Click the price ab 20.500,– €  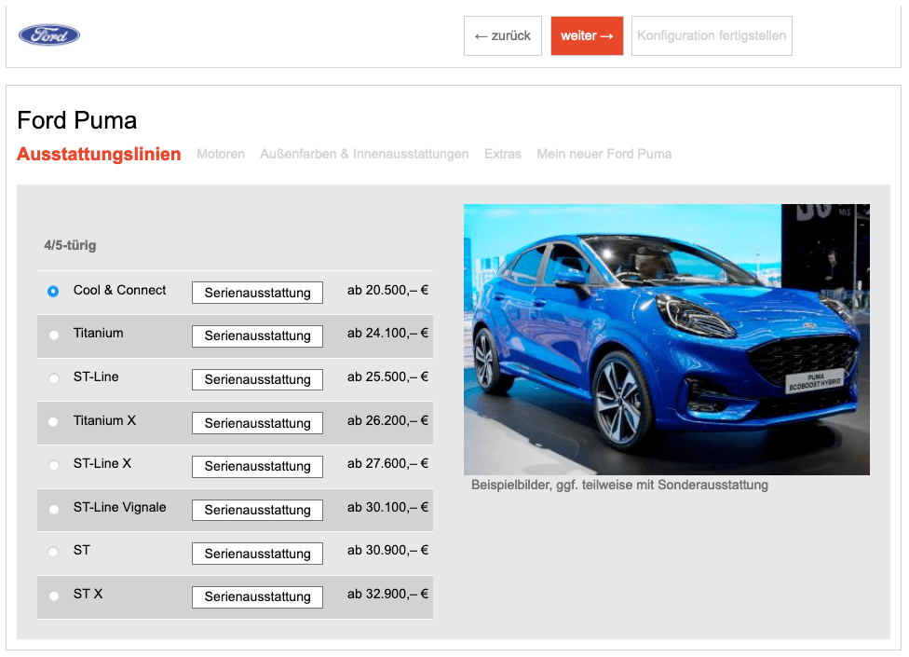[387, 290]
